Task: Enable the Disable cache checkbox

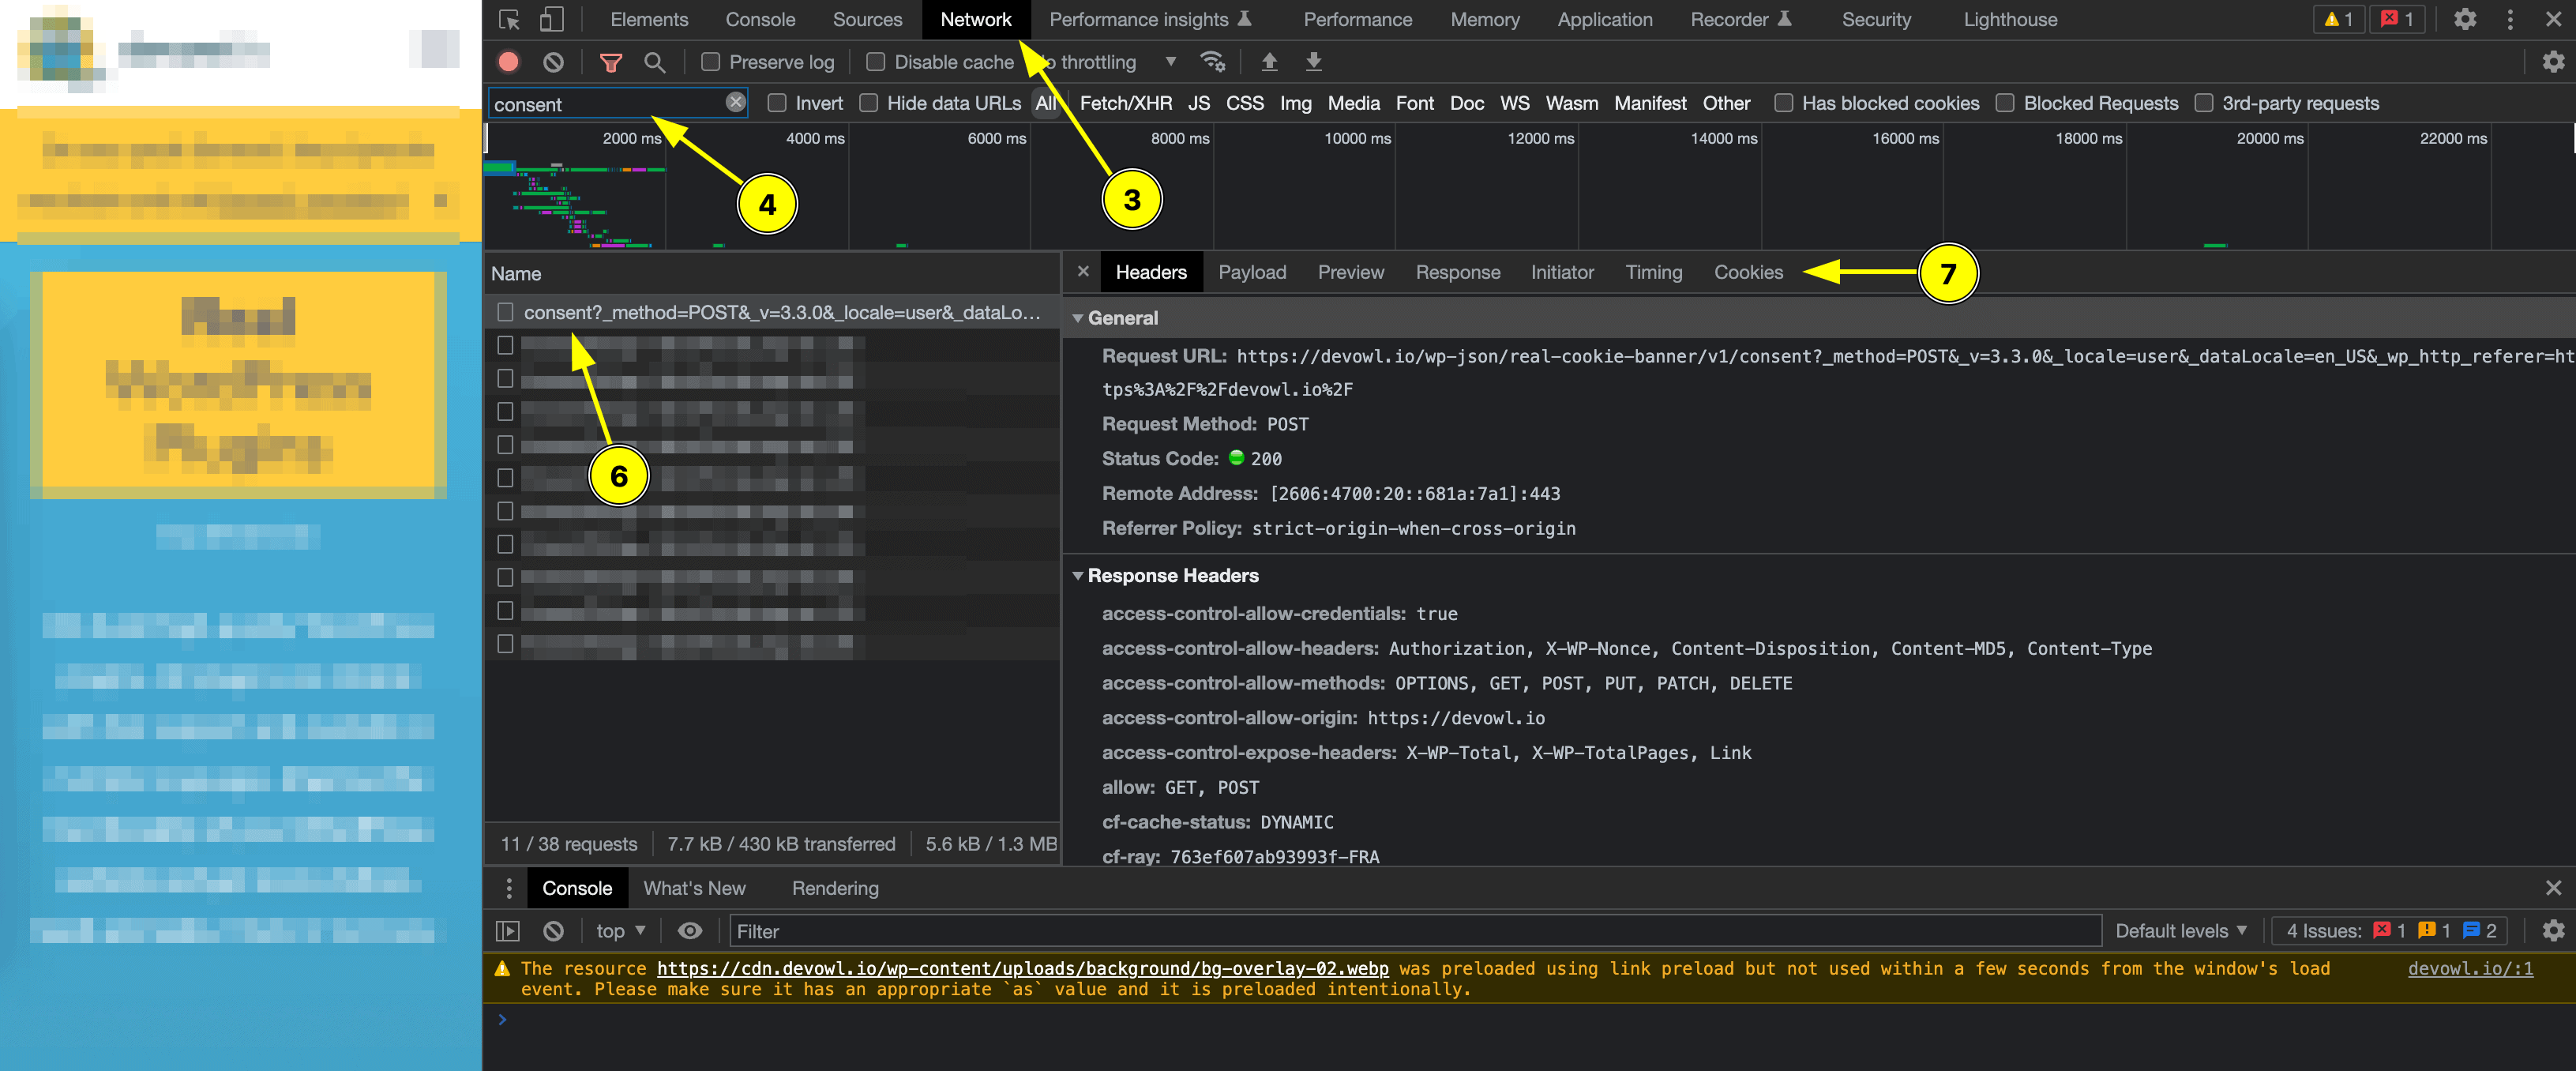Action: coord(876,62)
